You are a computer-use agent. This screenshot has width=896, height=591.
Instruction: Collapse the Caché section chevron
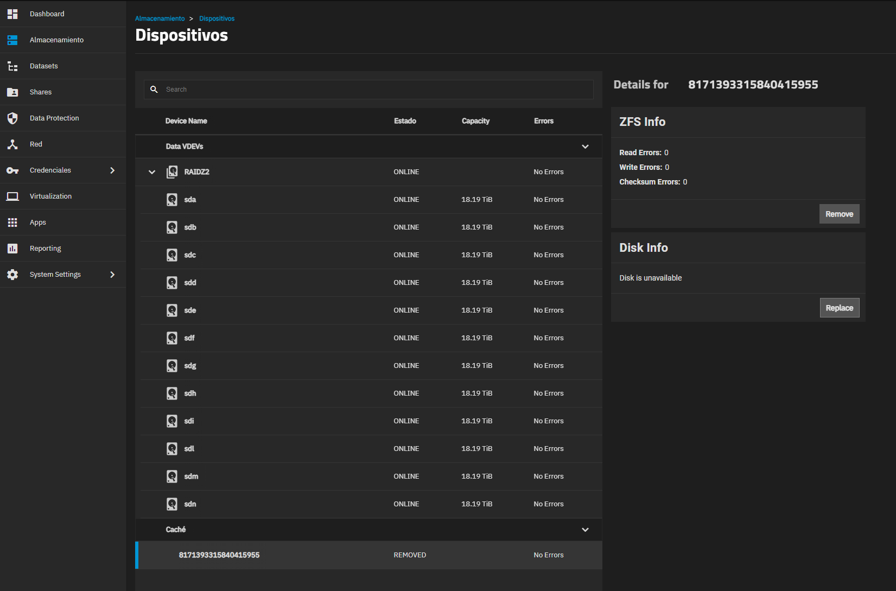pyautogui.click(x=585, y=530)
